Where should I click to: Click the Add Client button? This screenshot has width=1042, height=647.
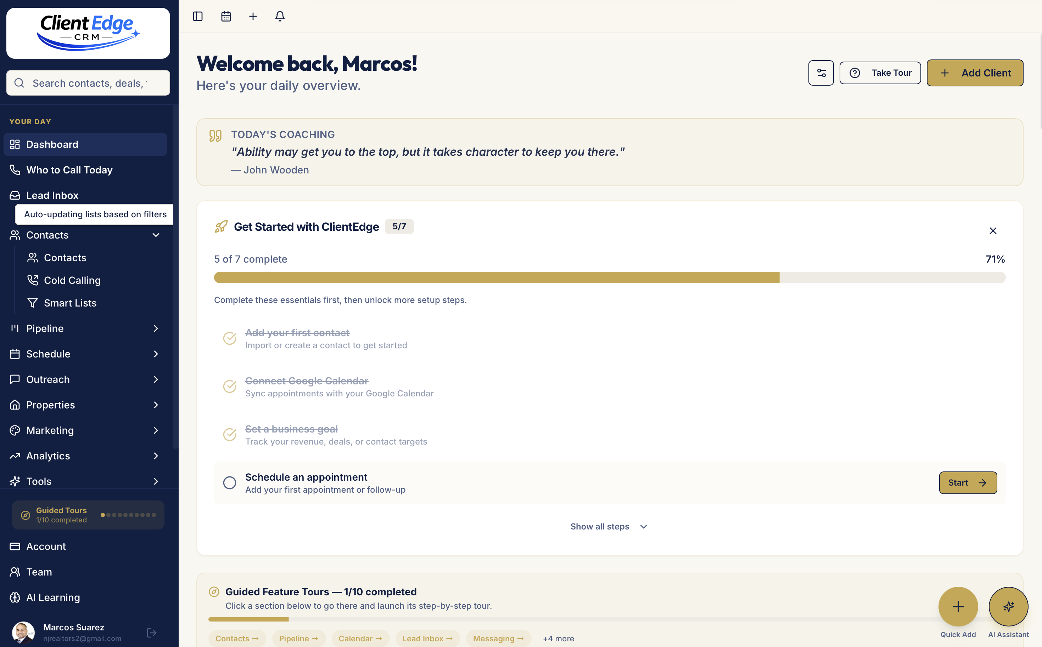coord(975,73)
